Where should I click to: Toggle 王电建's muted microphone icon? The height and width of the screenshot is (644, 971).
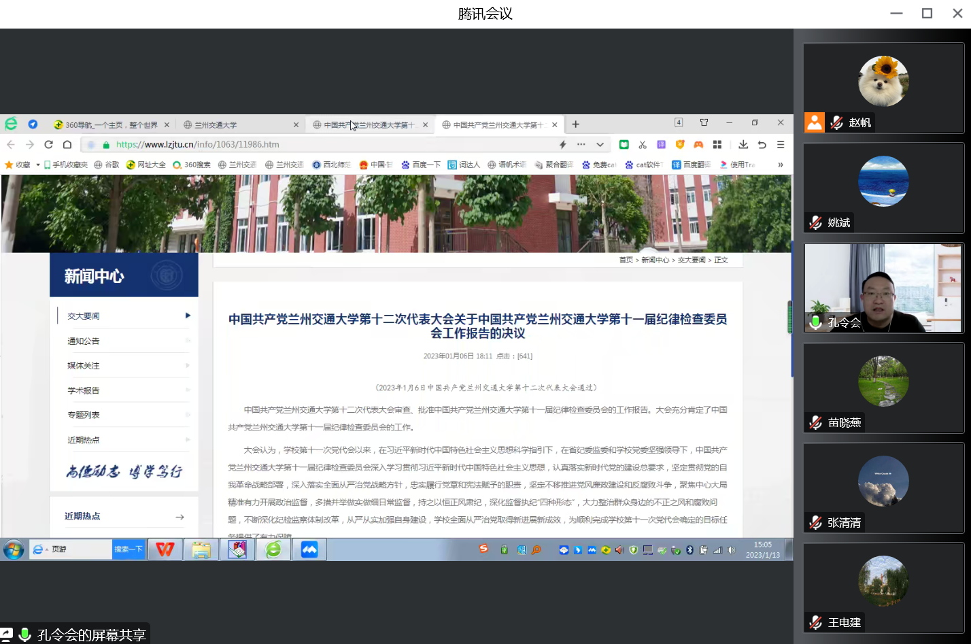click(815, 622)
